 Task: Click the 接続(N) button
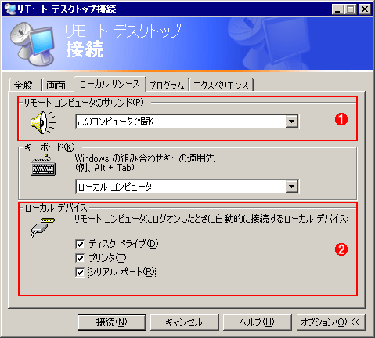[112, 322]
